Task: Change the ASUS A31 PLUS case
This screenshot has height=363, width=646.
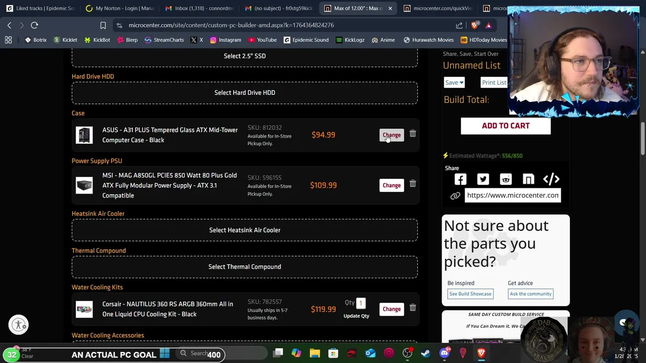Action: pyautogui.click(x=392, y=135)
